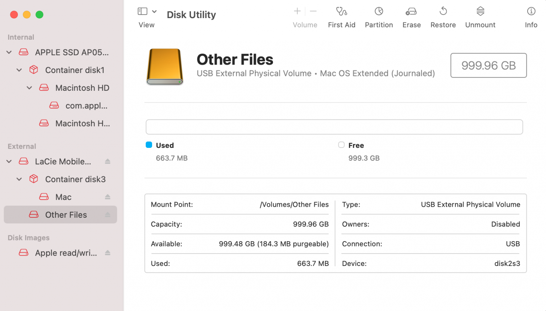Image resolution: width=546 pixels, height=311 pixels.
Task: Click the storage usage bar
Action: (334, 127)
